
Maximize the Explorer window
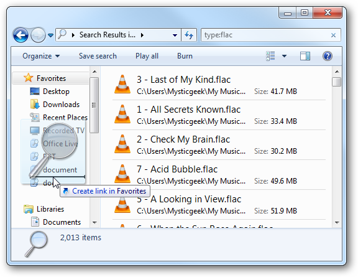[x=305, y=13]
